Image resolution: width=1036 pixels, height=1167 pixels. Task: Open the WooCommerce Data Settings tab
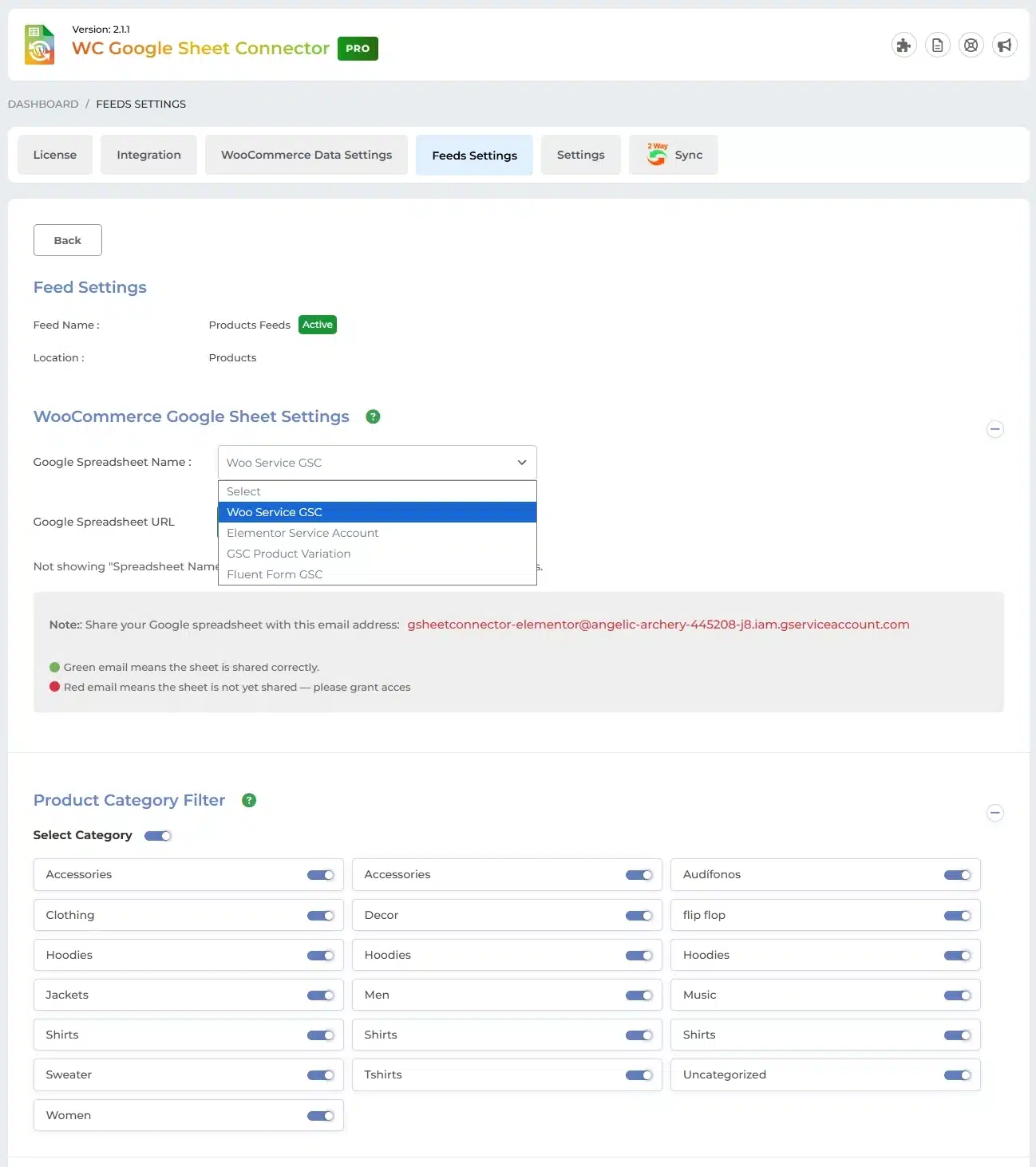(306, 155)
